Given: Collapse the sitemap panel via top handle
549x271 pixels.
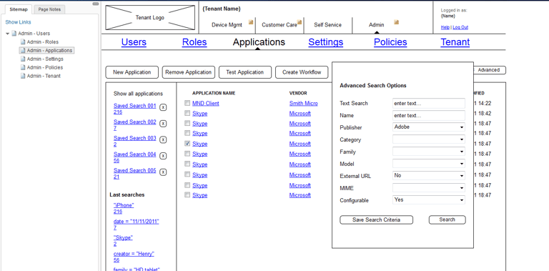Looking at the screenshot, I should point(96,4).
